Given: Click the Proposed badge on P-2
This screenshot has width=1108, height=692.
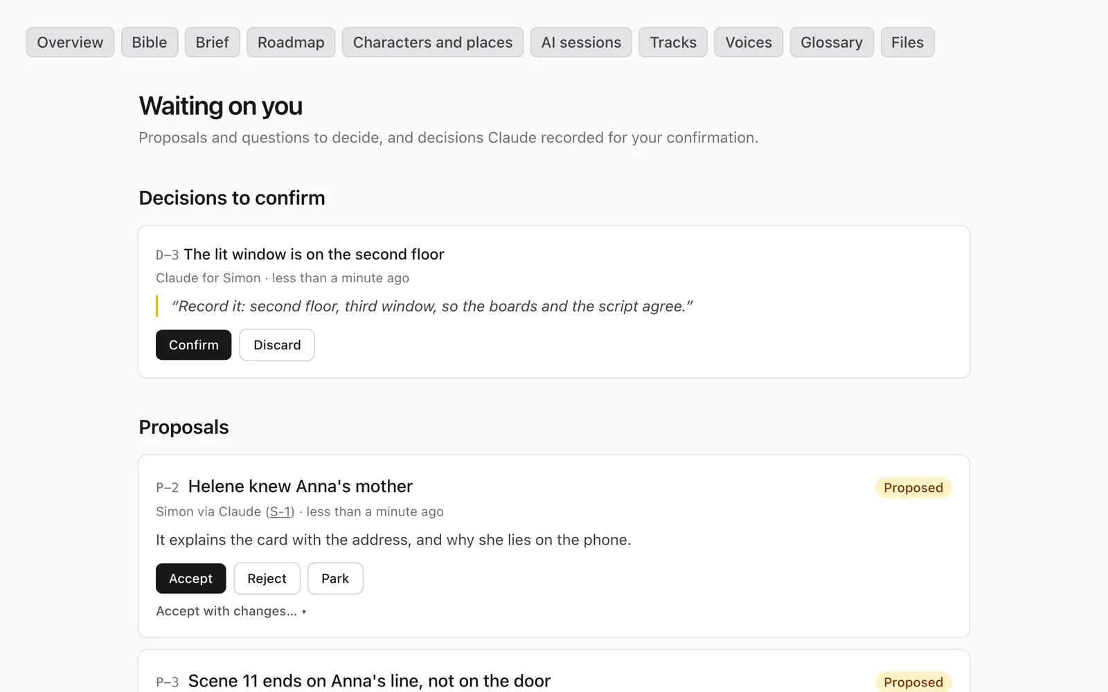Looking at the screenshot, I should pos(913,488).
